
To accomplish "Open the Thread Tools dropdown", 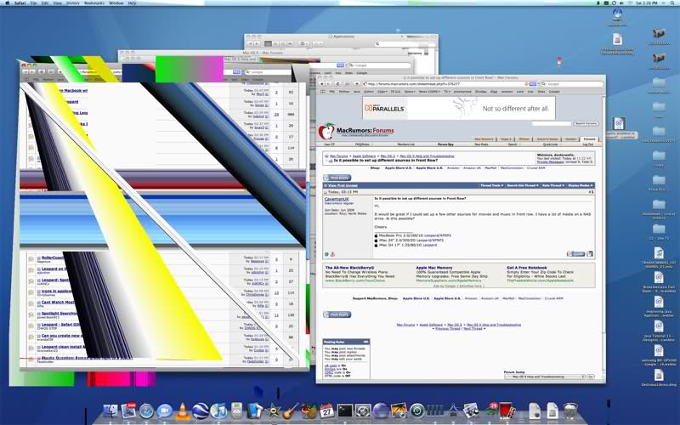I will (492, 185).
